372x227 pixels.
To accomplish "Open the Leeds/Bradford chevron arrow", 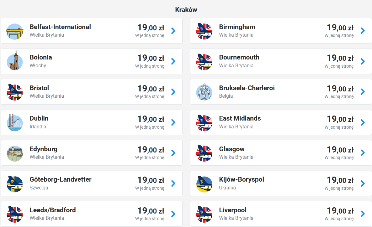I will tap(173, 214).
